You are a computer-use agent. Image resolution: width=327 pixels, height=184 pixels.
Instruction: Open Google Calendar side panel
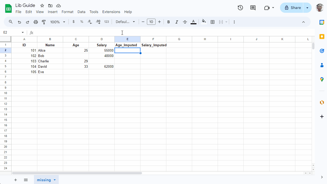pyautogui.click(x=322, y=22)
